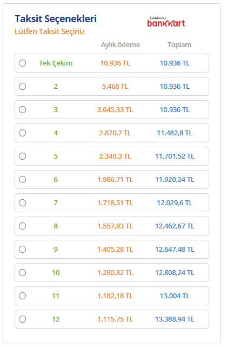Click the 13.388,94 TL total row
Image resolution: width=234 pixels, height=347 pixels.
coord(112,319)
